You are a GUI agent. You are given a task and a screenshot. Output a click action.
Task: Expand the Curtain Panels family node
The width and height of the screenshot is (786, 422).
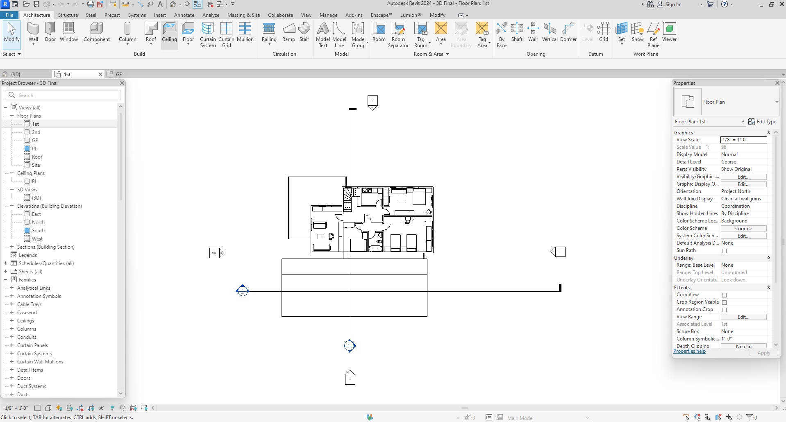coord(12,345)
